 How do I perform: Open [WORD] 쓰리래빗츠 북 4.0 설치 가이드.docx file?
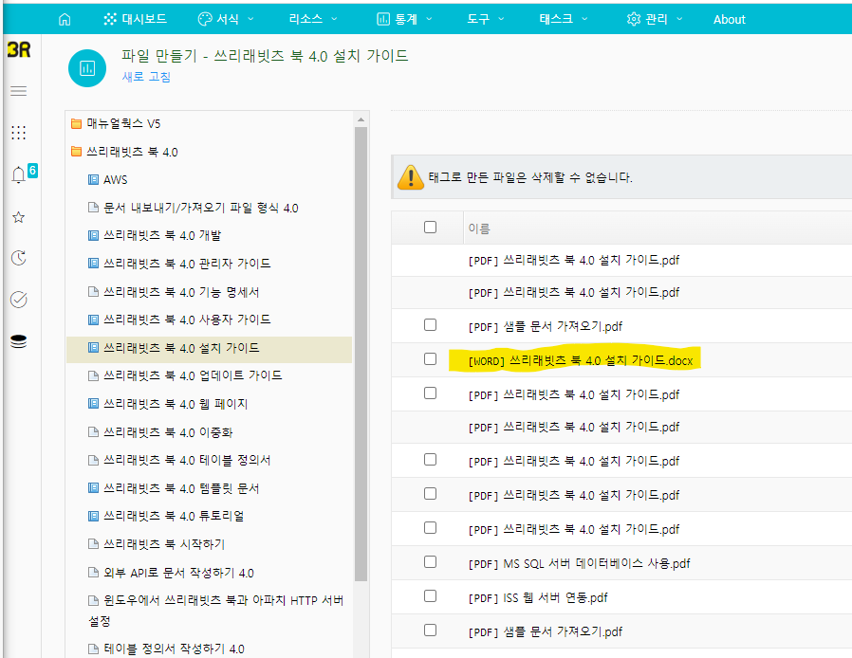tap(581, 360)
